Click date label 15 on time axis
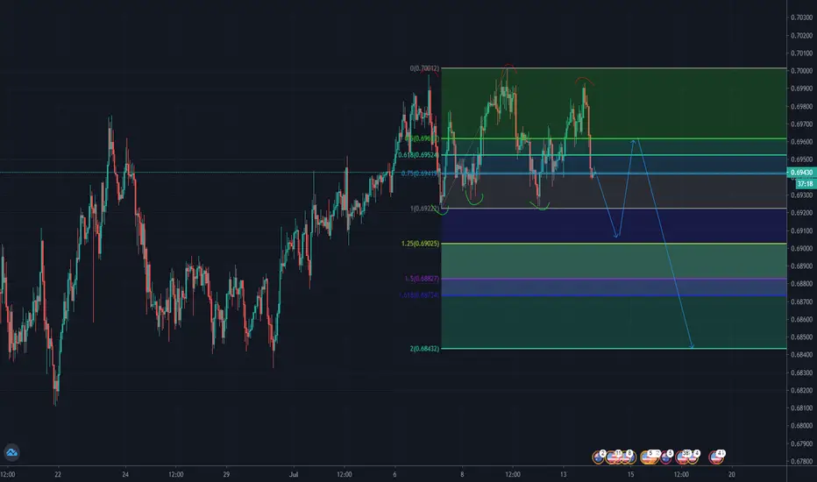Image resolution: width=817 pixels, height=482 pixels. pyautogui.click(x=630, y=474)
